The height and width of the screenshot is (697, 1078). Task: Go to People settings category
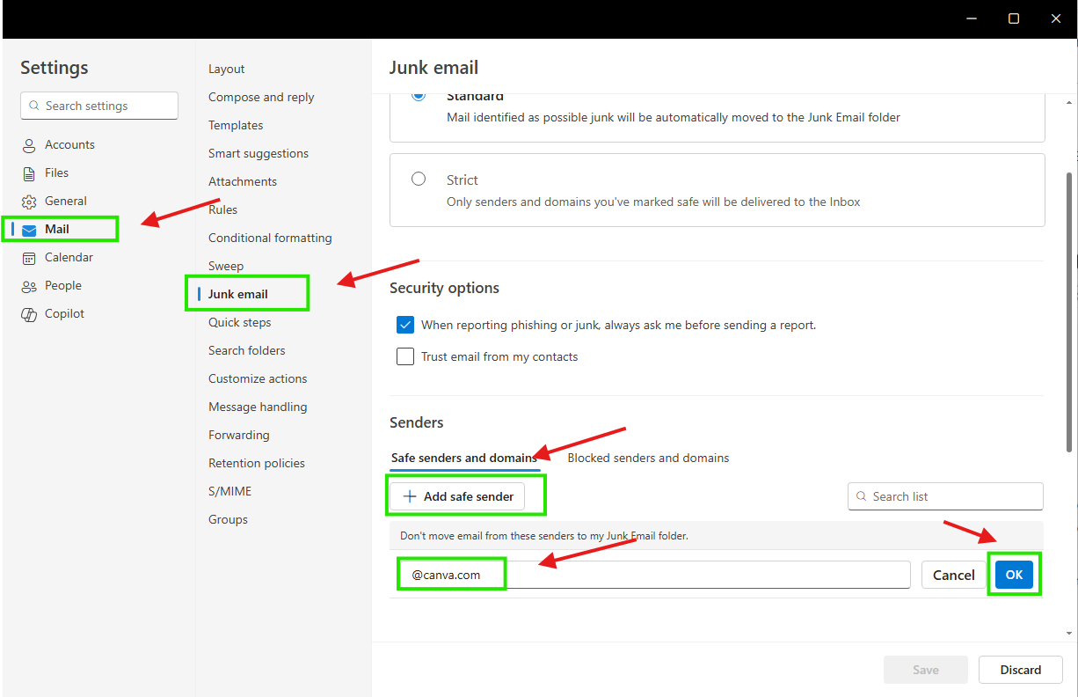tap(63, 285)
